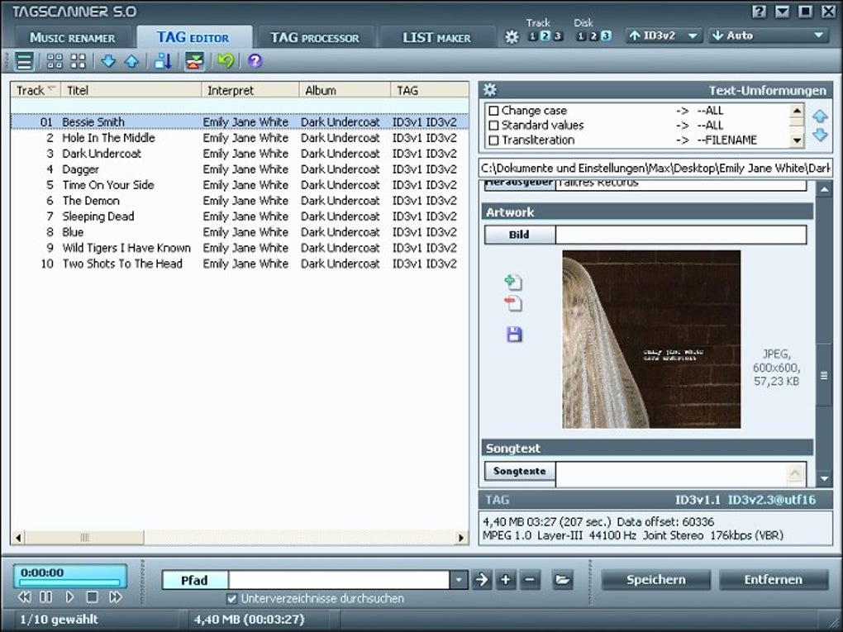Click the playback progress bar
Screen dimensions: 843x632
click(x=70, y=581)
